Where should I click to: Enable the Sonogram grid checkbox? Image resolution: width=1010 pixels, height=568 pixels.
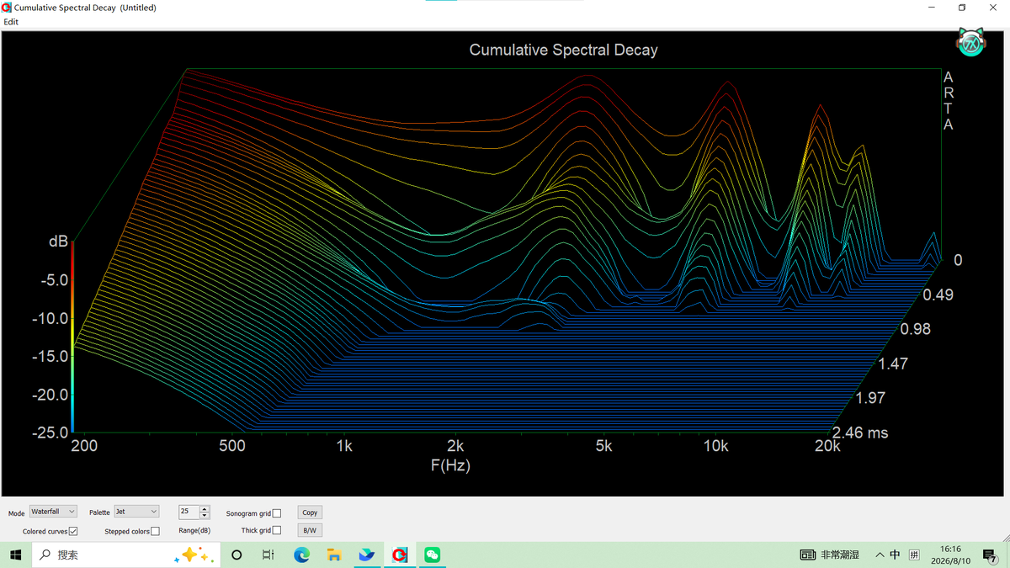(277, 513)
